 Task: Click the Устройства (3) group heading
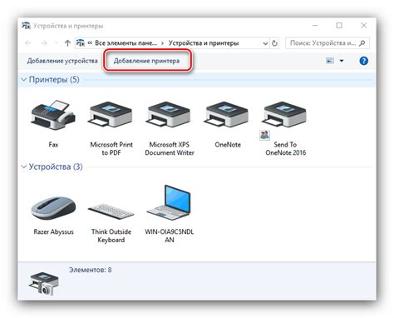coord(56,166)
